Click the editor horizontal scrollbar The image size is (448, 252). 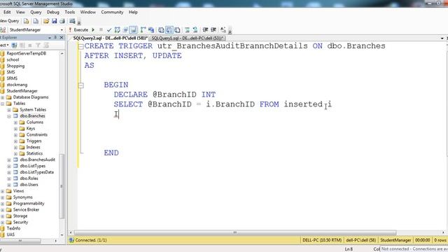point(235,232)
